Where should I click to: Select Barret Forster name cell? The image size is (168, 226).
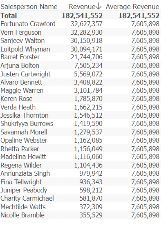click(x=20, y=57)
